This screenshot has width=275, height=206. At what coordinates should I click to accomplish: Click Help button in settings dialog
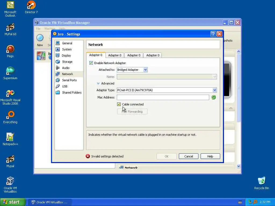pos(210,156)
